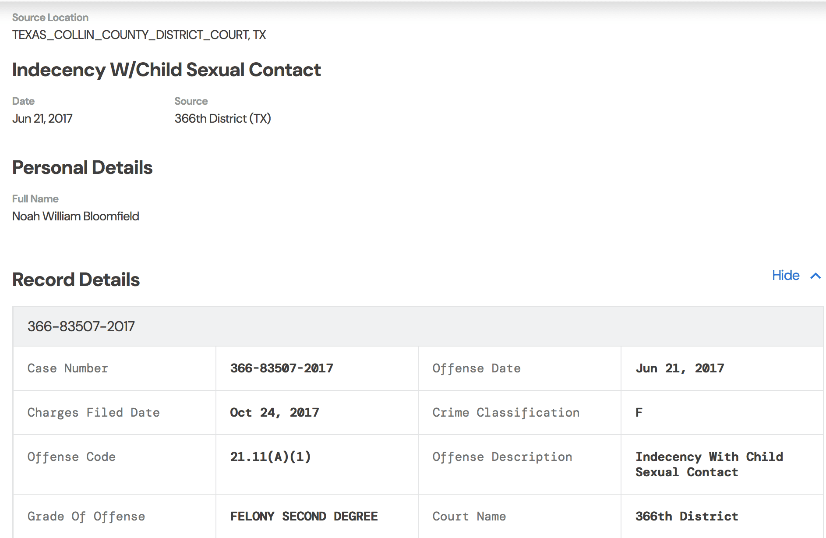Screen dimensions: 826x538
Task: Click the Offense Date value in the table
Action: pos(680,368)
